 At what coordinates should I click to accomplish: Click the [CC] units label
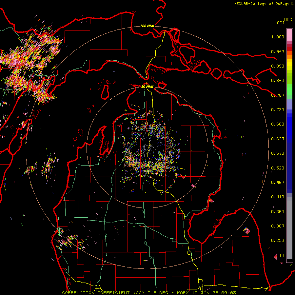[x=280, y=23]
